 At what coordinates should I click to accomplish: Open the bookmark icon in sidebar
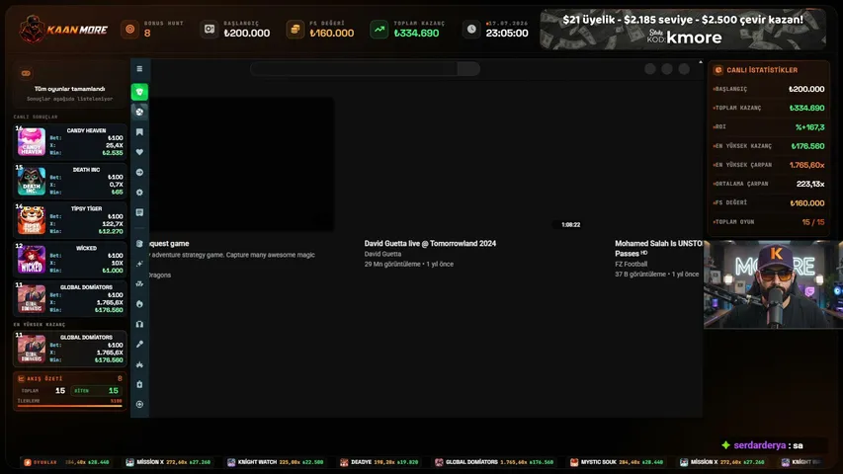click(139, 132)
